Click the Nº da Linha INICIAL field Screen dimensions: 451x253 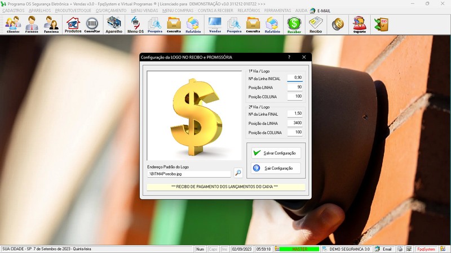(295, 78)
